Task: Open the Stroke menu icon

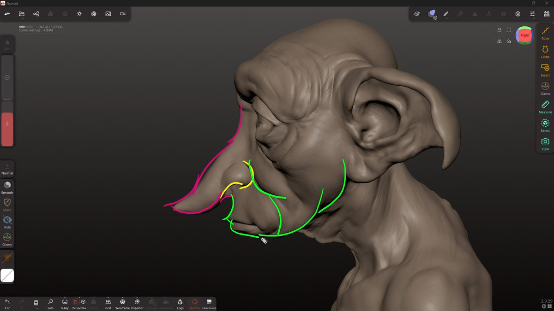Action: click(417, 14)
